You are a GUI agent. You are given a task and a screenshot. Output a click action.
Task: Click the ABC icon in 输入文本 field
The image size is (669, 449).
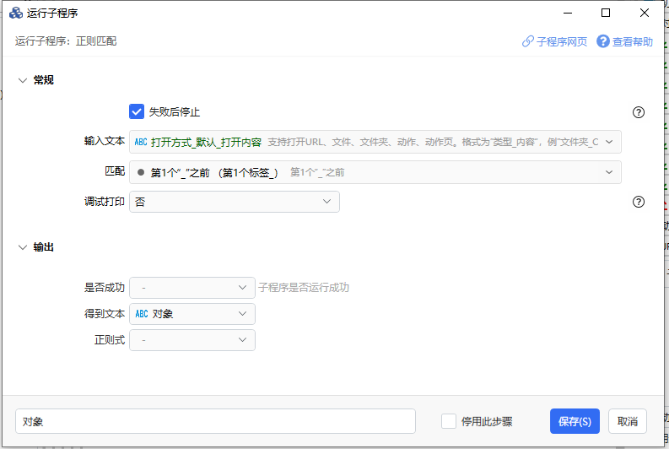tap(141, 142)
